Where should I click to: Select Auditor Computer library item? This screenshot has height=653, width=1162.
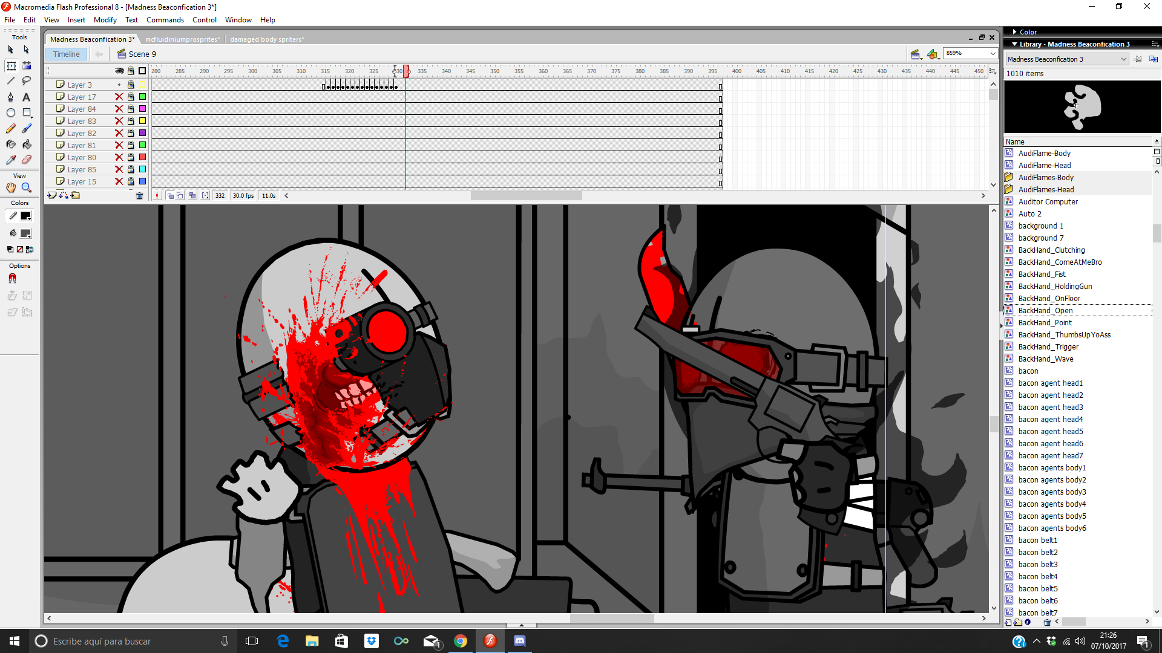1048,201
